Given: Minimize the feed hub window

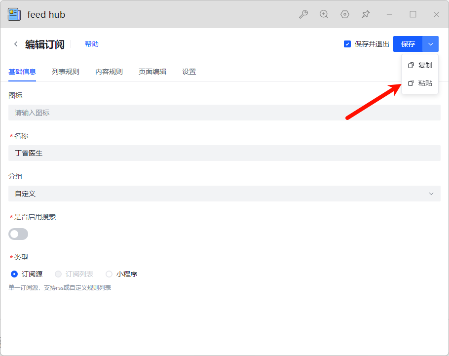Looking at the screenshot, I should click(x=389, y=14).
